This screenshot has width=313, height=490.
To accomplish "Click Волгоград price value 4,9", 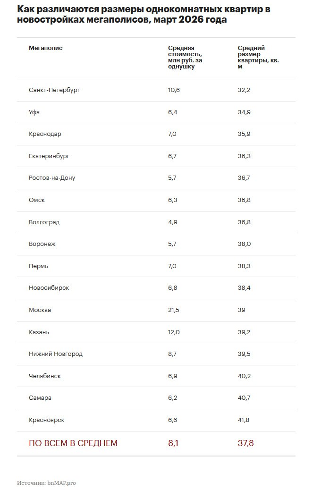I will (172, 222).
